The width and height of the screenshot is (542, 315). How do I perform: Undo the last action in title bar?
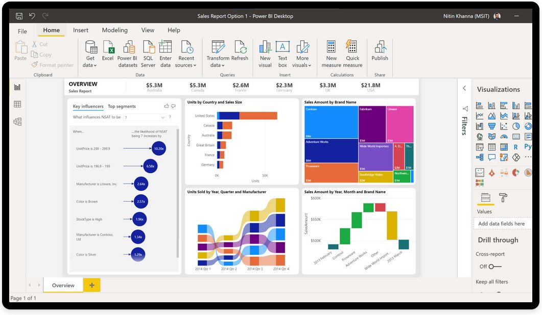(x=32, y=16)
